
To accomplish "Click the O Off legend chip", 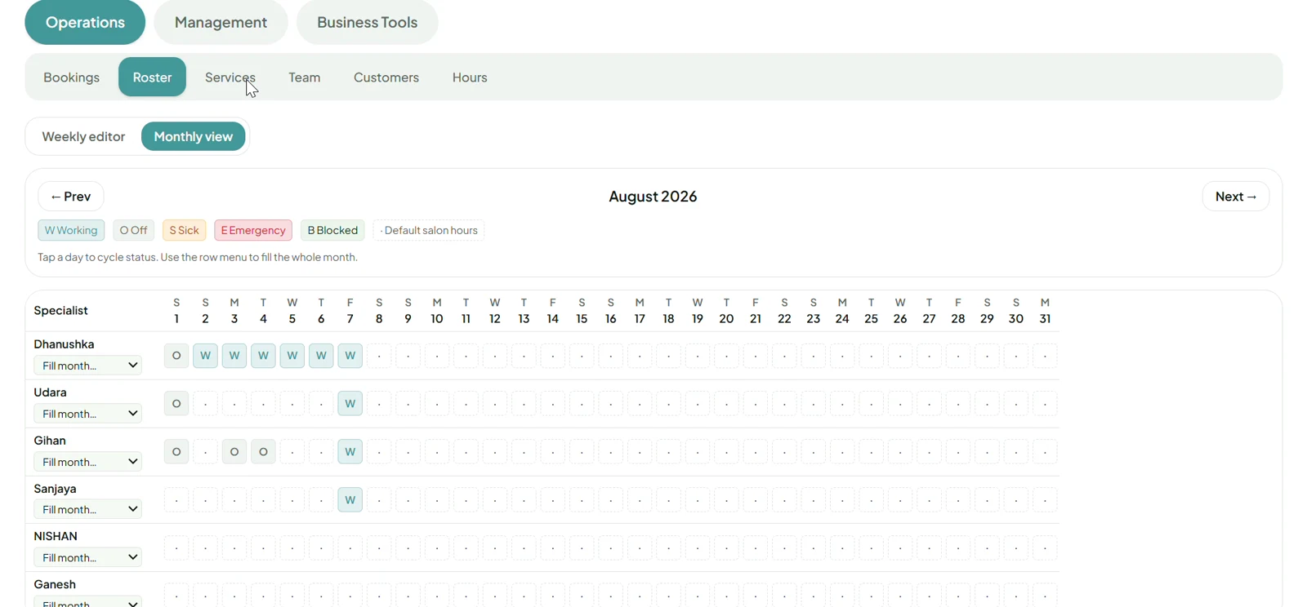I will pyautogui.click(x=134, y=230).
